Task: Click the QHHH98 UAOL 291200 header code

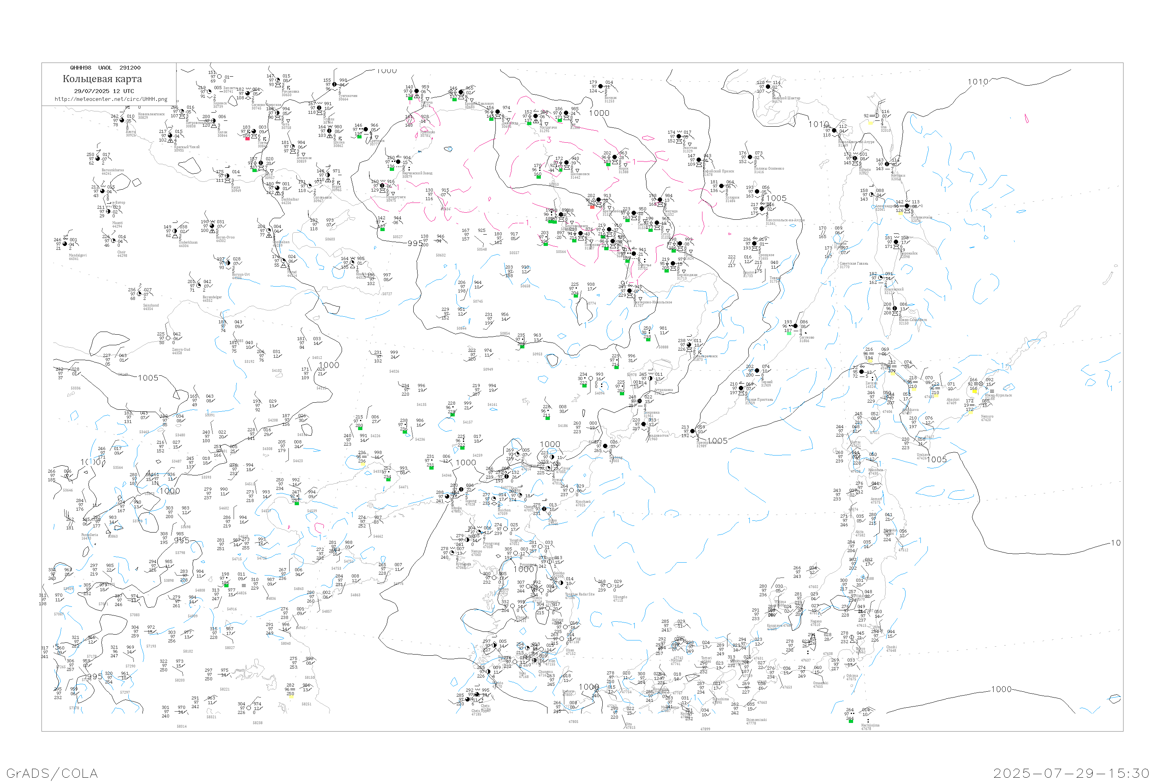Action: click(105, 68)
